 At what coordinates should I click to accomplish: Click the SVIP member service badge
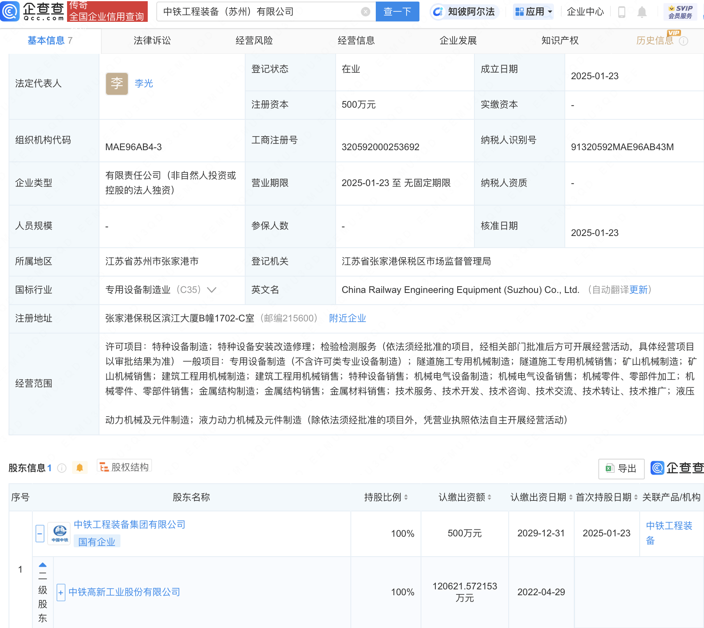pos(680,12)
